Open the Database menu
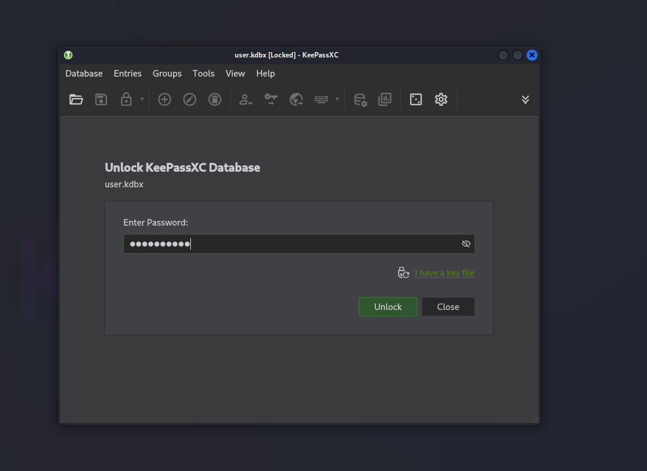Viewport: 647px width, 471px height. 84,74
